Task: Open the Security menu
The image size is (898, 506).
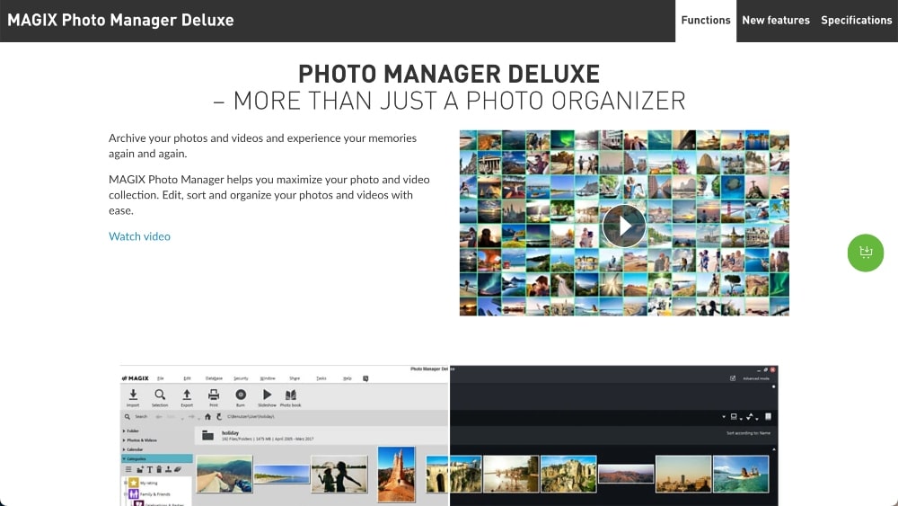Action: (241, 378)
